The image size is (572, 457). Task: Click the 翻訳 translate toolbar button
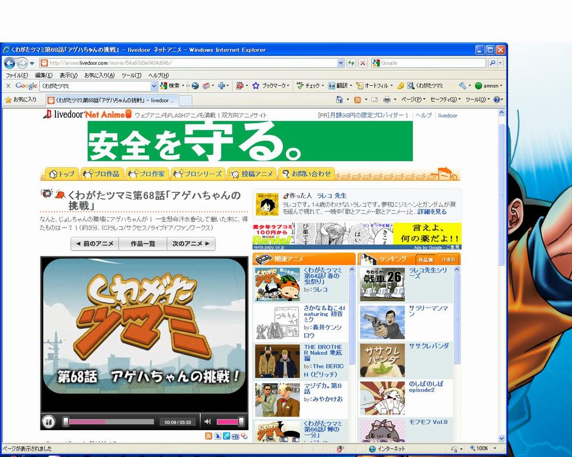[338, 86]
